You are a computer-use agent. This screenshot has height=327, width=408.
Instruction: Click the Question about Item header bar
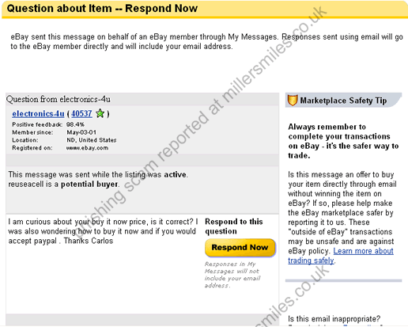click(x=205, y=9)
